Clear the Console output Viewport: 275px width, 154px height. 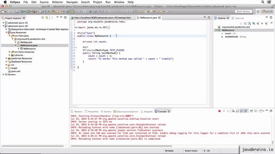233,111
